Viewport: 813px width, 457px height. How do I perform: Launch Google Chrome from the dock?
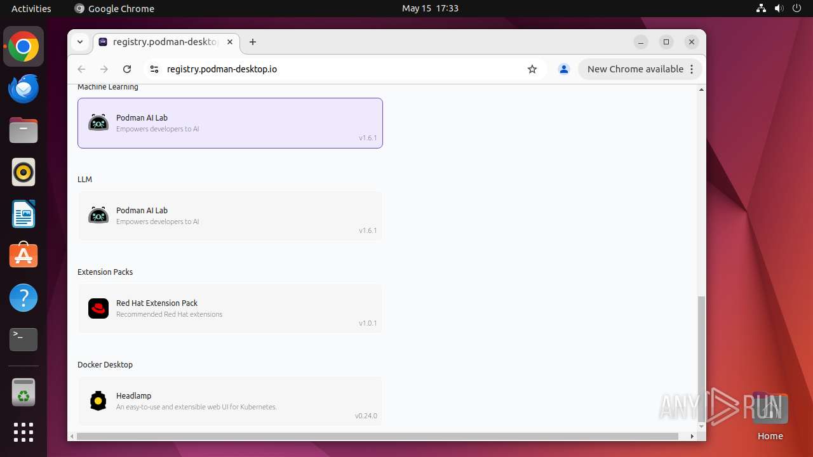tap(24, 47)
